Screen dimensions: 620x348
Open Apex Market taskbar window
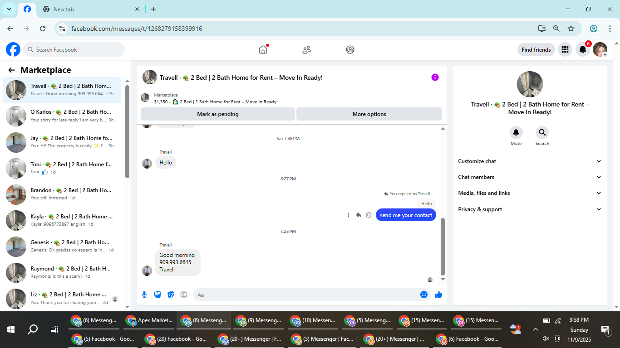coord(149,320)
